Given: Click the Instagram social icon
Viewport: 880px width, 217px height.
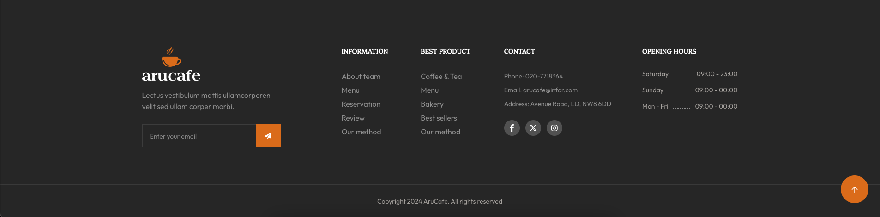Looking at the screenshot, I should click(x=554, y=128).
